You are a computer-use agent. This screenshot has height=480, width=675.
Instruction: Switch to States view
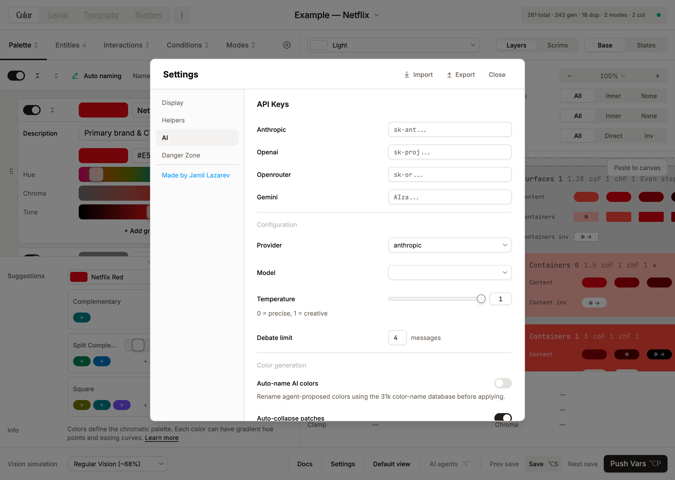(x=646, y=45)
